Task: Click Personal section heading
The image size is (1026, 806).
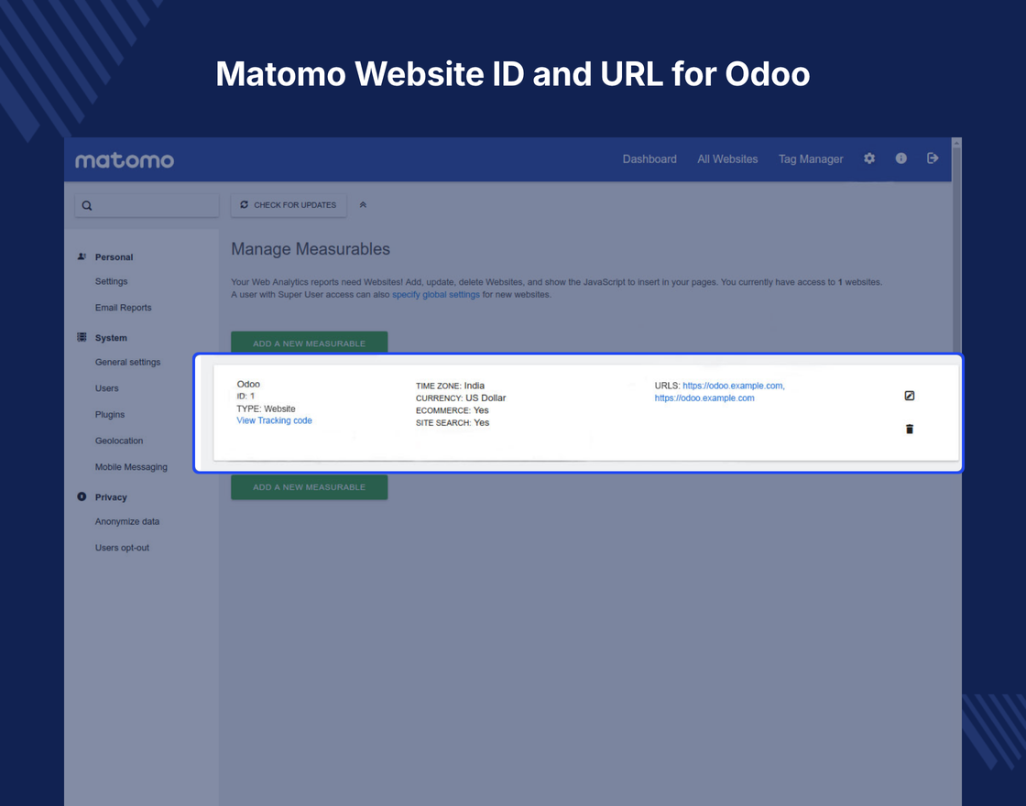Action: click(x=114, y=257)
